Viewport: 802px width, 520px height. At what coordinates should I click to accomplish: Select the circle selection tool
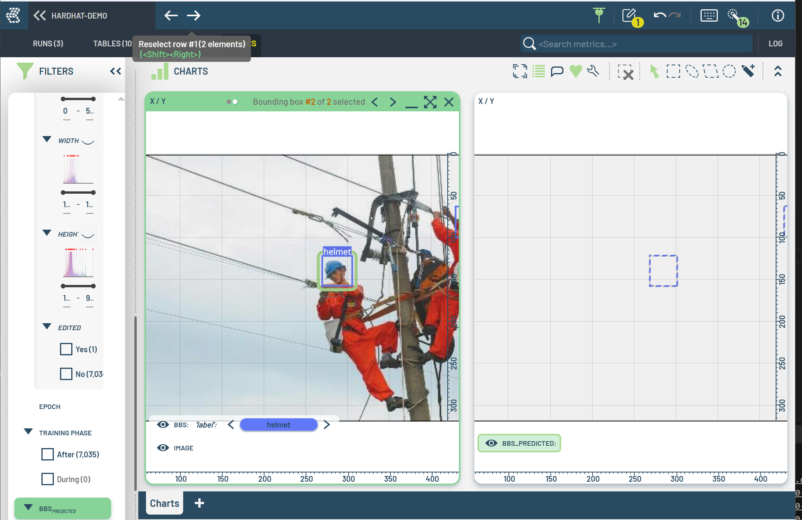[729, 71]
